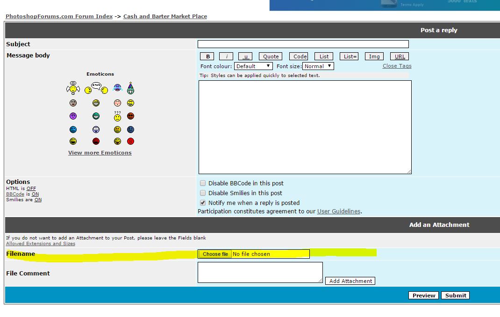Screen dimensions: 500x317
Task: Go to PhotoshopForums.com Forum Index breadcrumb
Action: click(x=59, y=16)
